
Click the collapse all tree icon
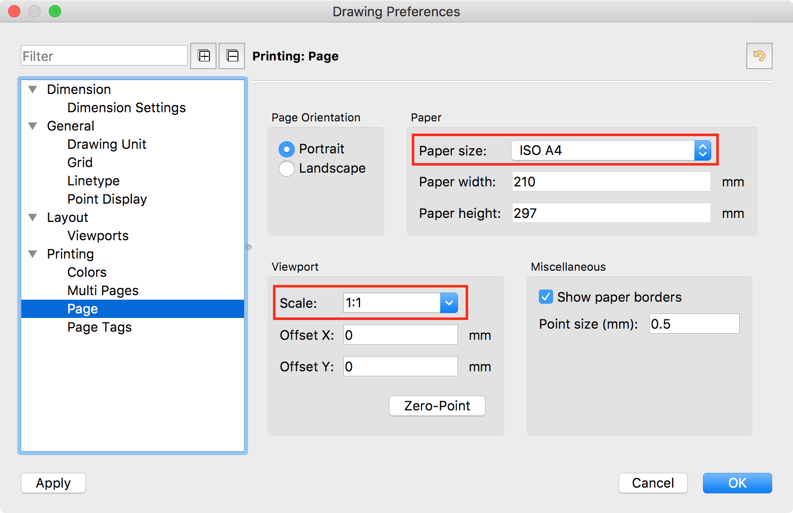232,56
